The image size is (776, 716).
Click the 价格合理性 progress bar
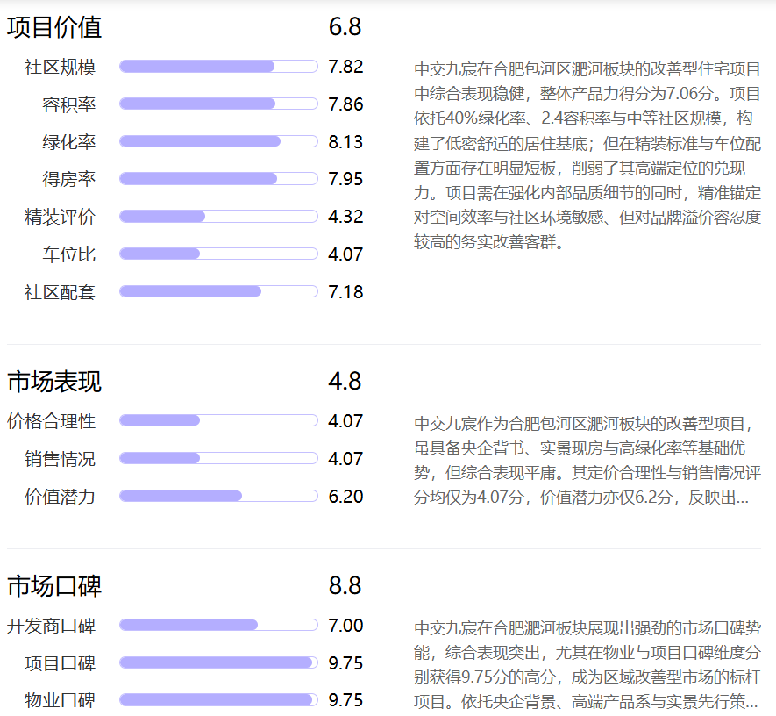218,421
